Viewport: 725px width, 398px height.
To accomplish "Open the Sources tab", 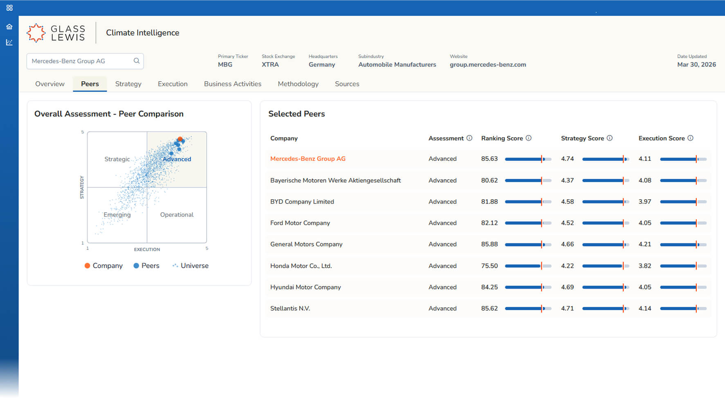I will tap(347, 84).
